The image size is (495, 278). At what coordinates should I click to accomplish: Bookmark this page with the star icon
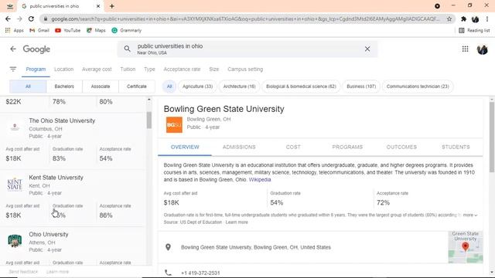click(449, 19)
